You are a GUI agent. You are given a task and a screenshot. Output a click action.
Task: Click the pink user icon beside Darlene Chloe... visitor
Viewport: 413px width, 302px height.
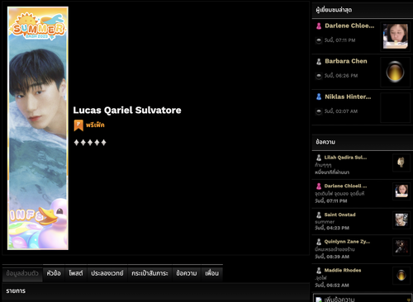click(x=319, y=26)
